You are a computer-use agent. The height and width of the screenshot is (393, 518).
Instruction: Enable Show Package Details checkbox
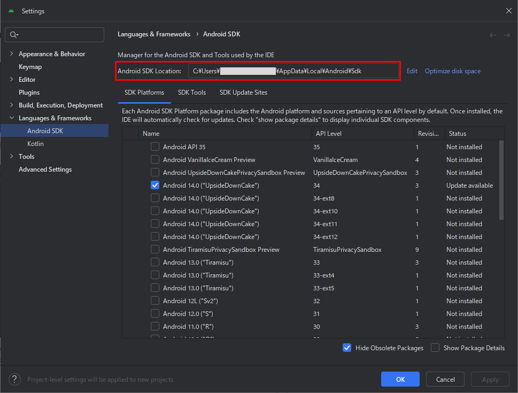pyautogui.click(x=435, y=348)
